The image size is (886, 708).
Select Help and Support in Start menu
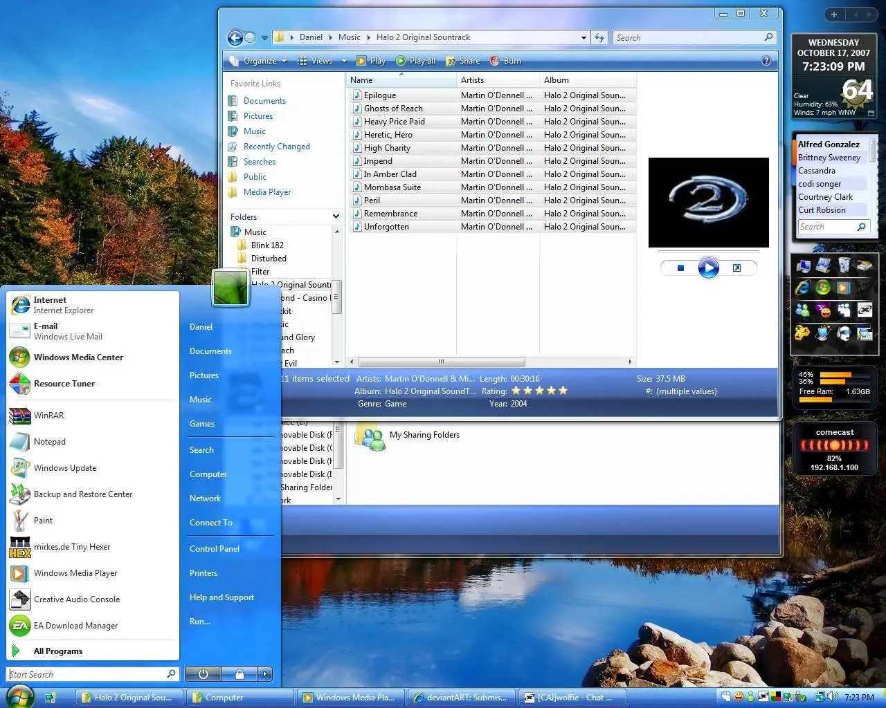tap(221, 597)
